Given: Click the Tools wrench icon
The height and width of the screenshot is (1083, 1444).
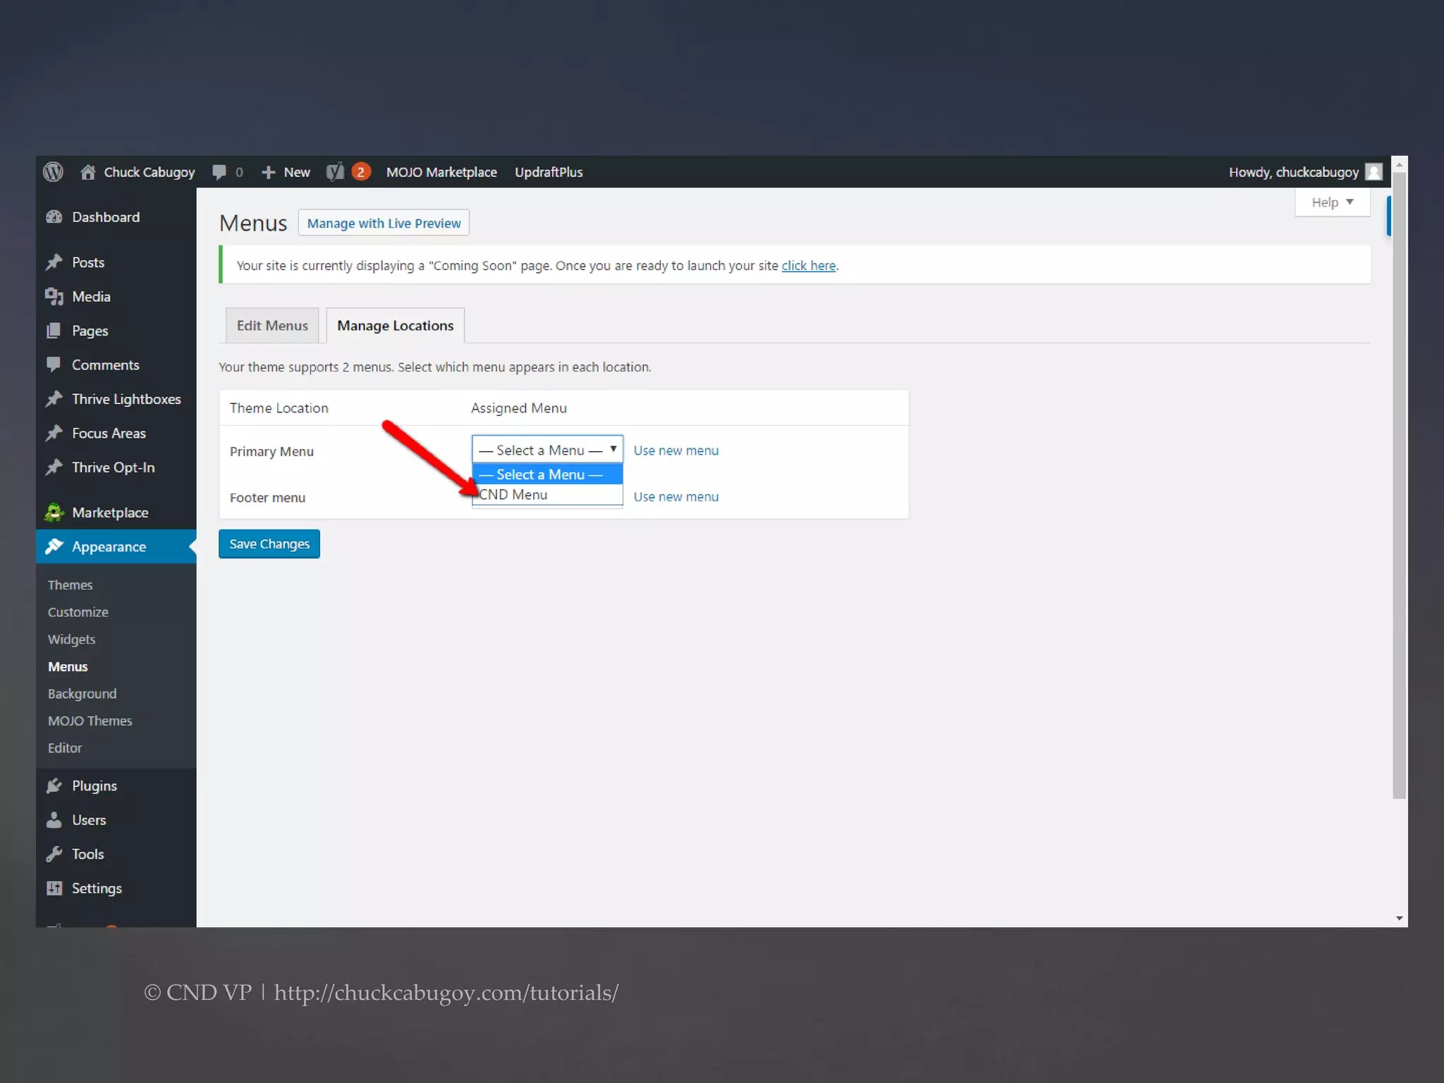Looking at the screenshot, I should point(54,854).
